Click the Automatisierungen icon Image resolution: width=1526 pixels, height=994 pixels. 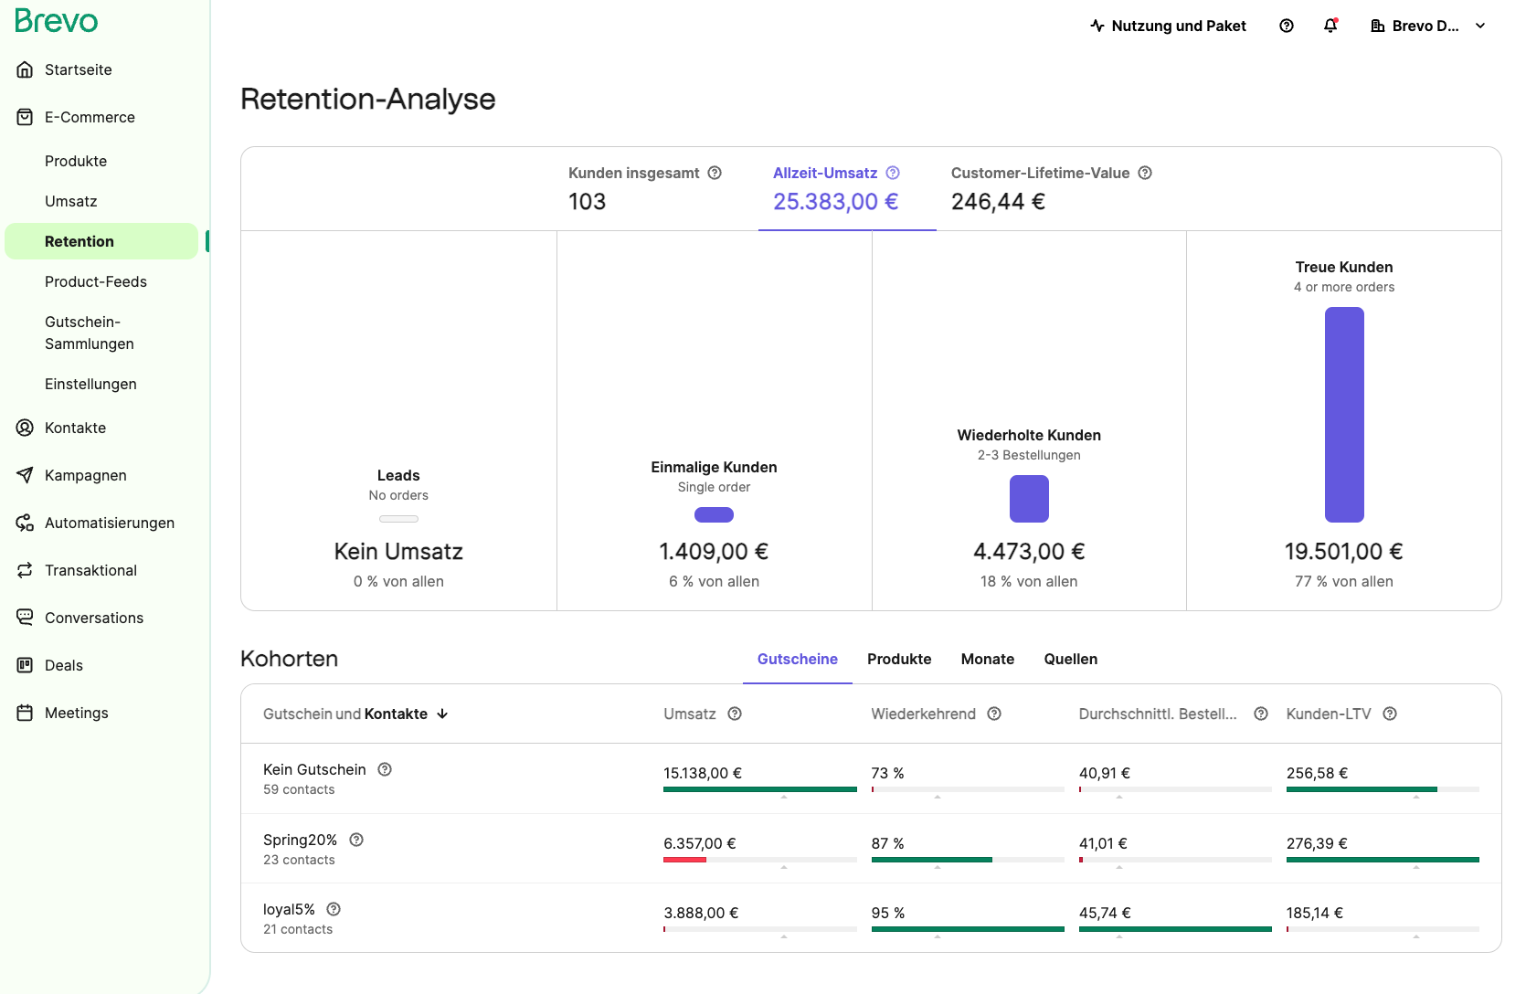(x=26, y=523)
